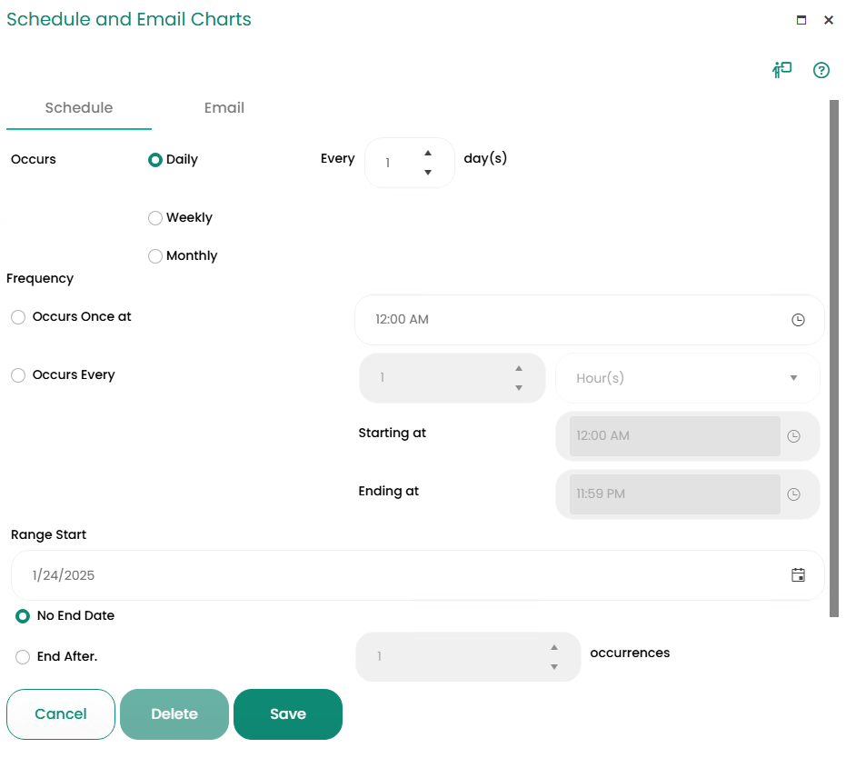Click the Cancel button

(x=61, y=714)
